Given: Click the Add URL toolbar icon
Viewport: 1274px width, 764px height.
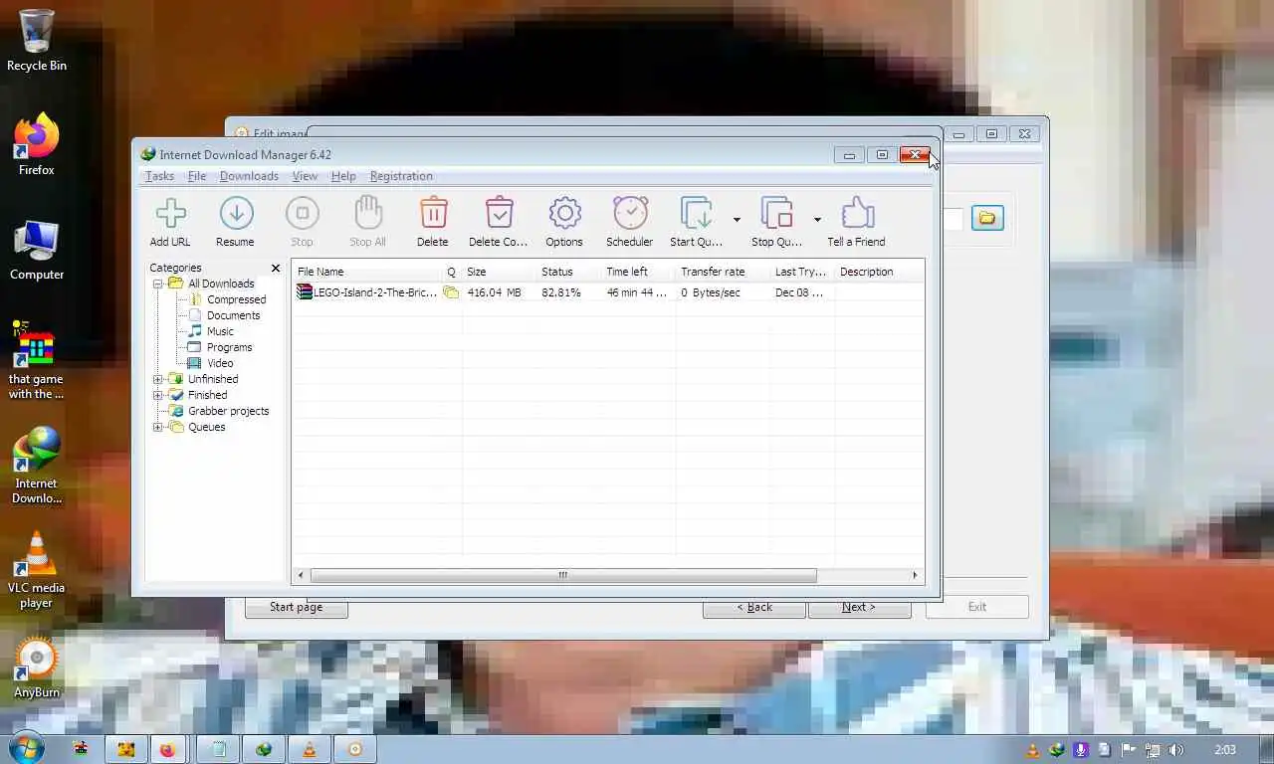Looking at the screenshot, I should 170,221.
